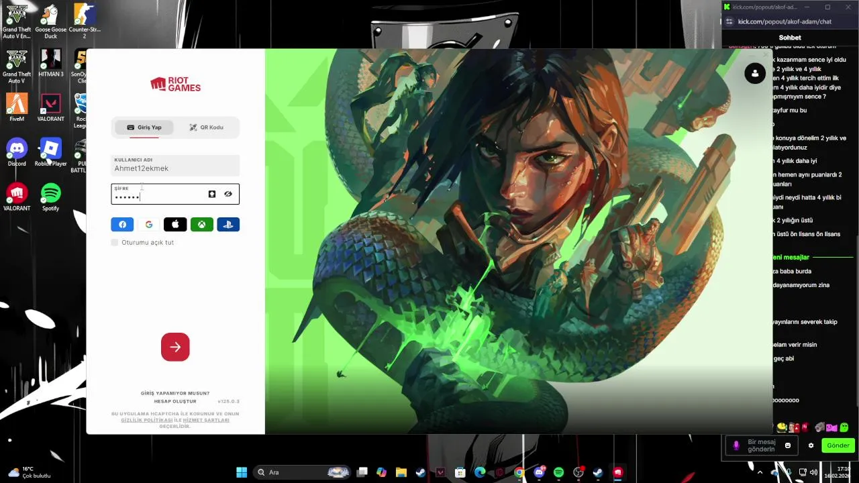Open FiveM desktop shortcut

coord(17,107)
